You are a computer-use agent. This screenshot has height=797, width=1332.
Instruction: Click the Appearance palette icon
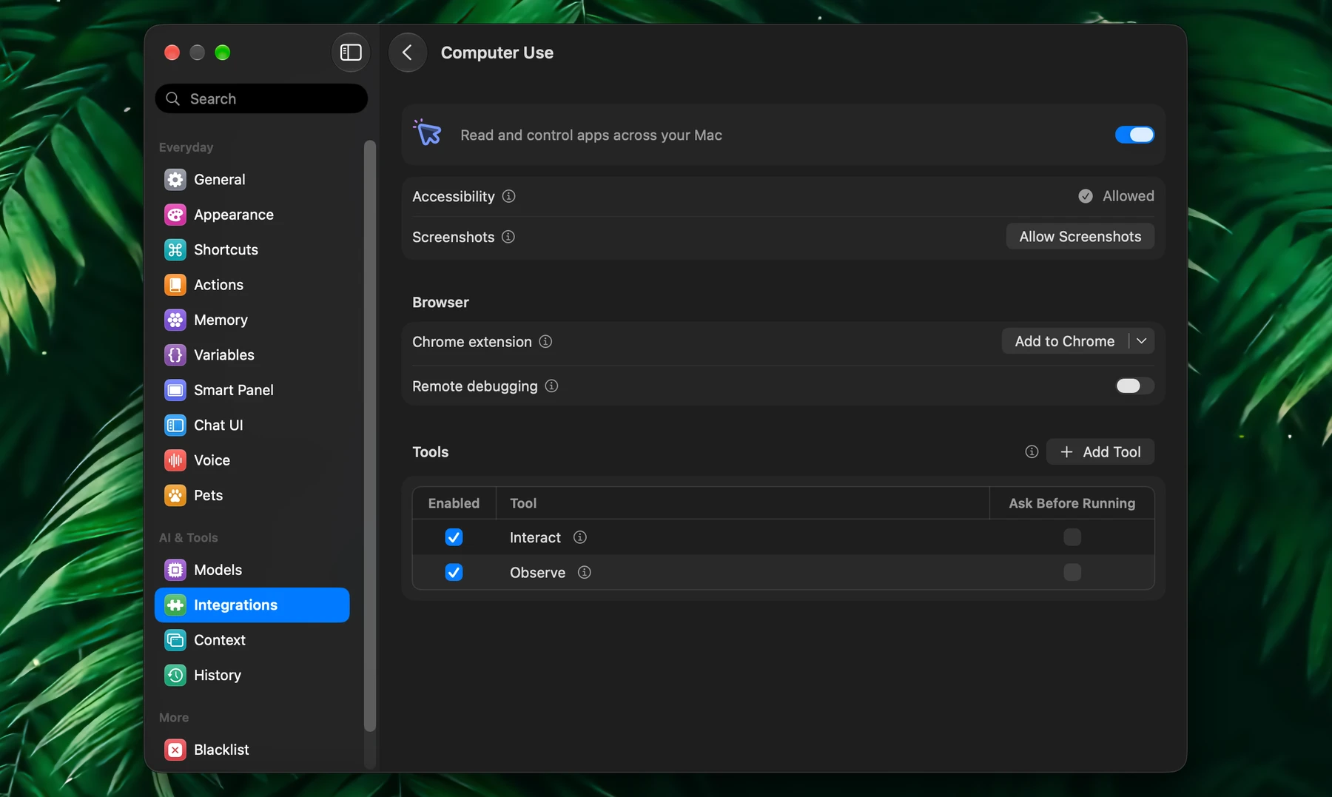pyautogui.click(x=175, y=215)
